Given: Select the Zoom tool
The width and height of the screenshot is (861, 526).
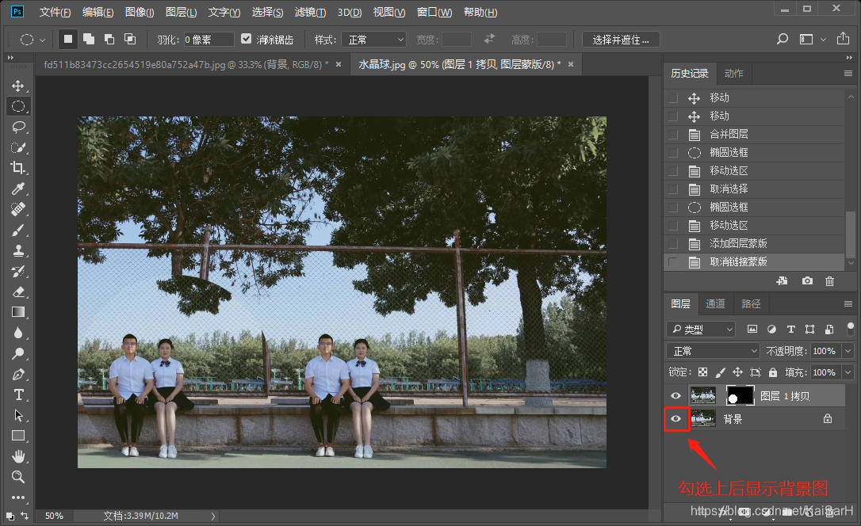Looking at the screenshot, I should [x=18, y=477].
